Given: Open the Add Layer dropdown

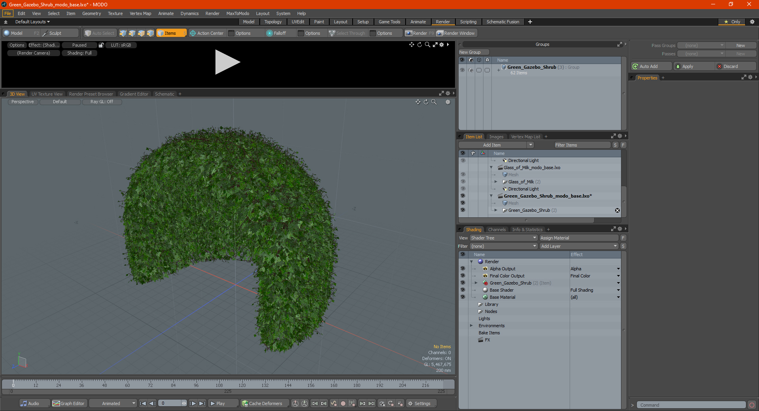Looking at the screenshot, I should point(579,246).
